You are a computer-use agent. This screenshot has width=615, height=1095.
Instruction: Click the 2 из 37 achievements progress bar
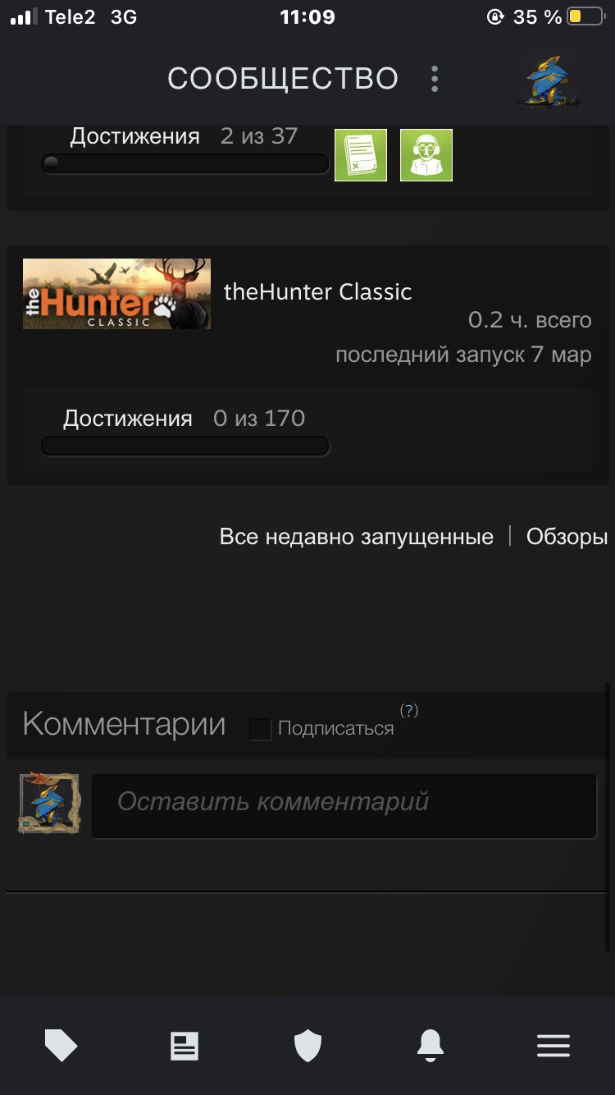tap(185, 163)
